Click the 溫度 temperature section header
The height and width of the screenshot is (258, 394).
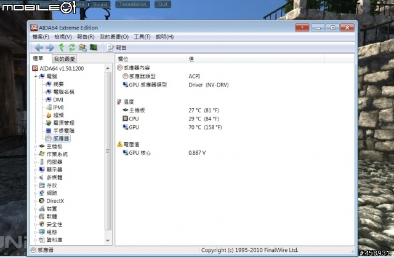(126, 102)
